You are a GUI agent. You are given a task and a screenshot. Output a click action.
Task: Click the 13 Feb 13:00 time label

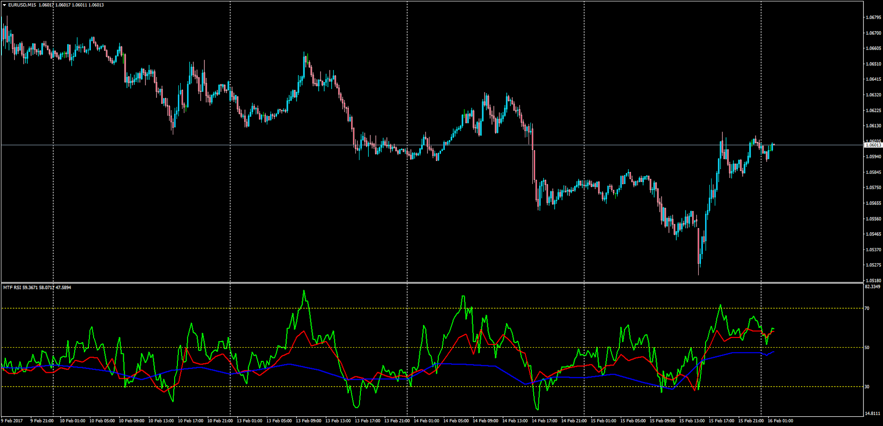click(338, 421)
